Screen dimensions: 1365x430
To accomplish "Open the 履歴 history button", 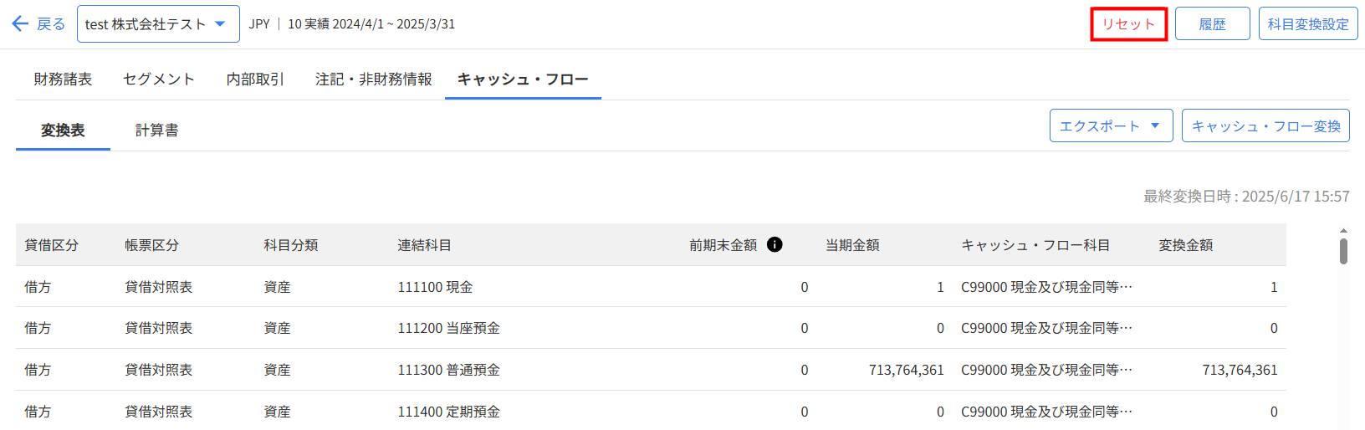I will point(1213,23).
